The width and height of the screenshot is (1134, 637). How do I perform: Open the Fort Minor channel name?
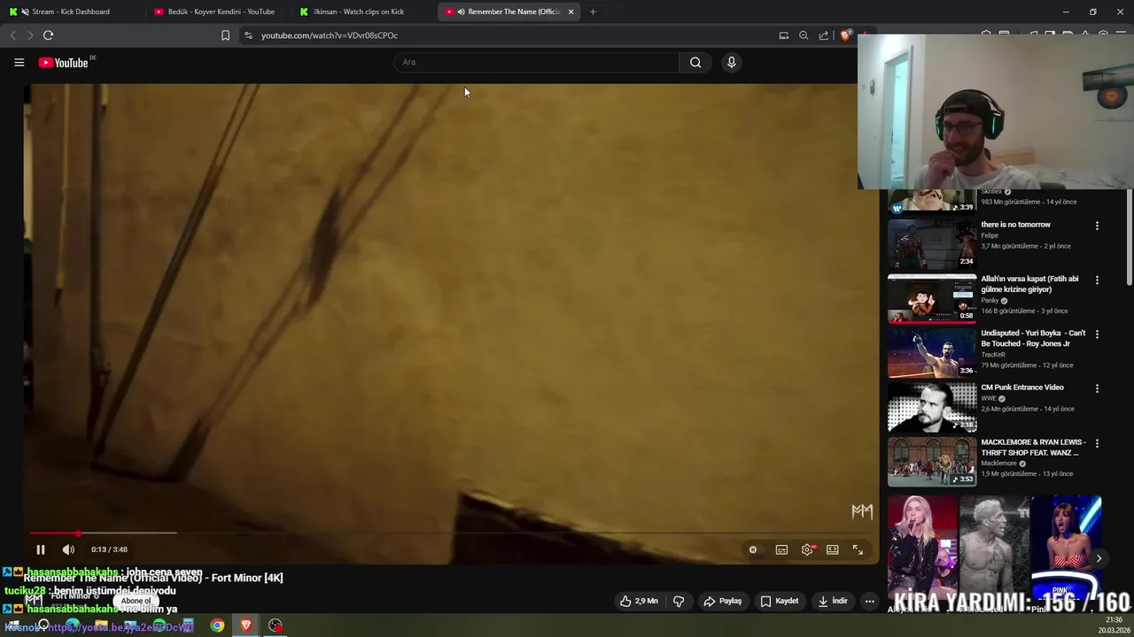(71, 595)
